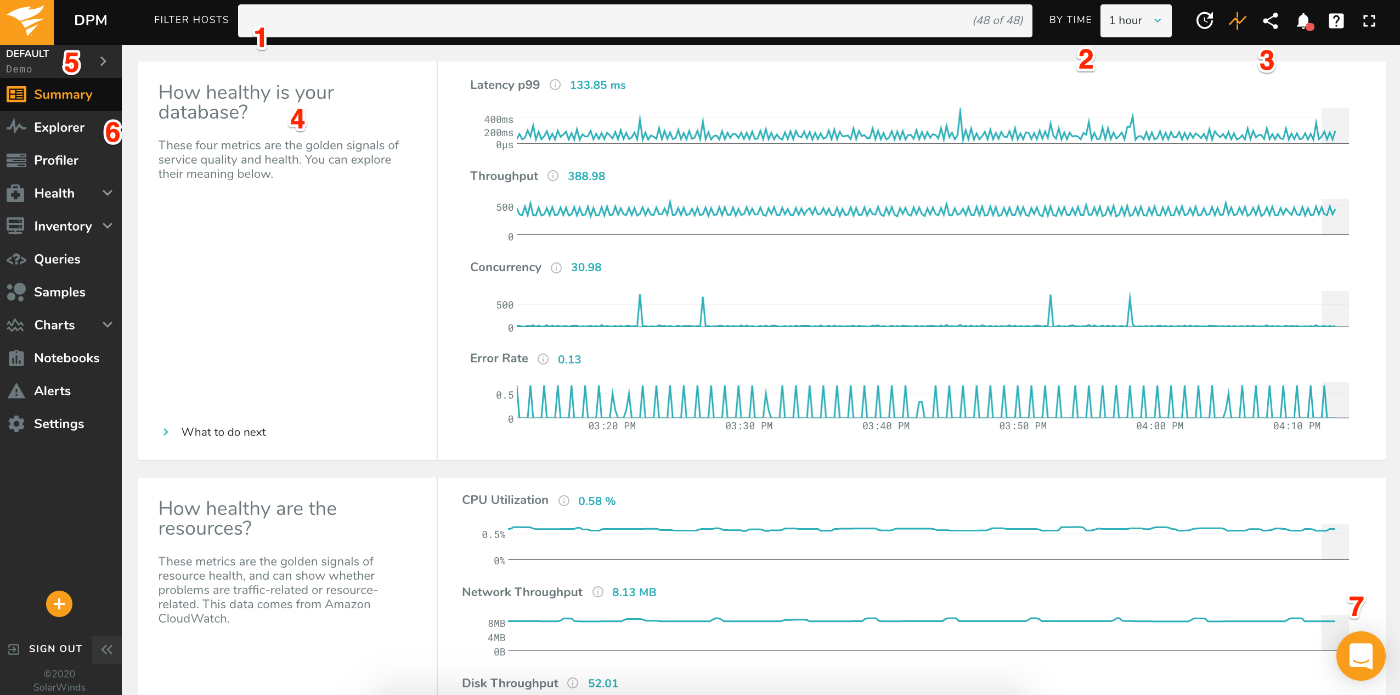Click the share icon
The image size is (1400, 695).
click(1271, 21)
